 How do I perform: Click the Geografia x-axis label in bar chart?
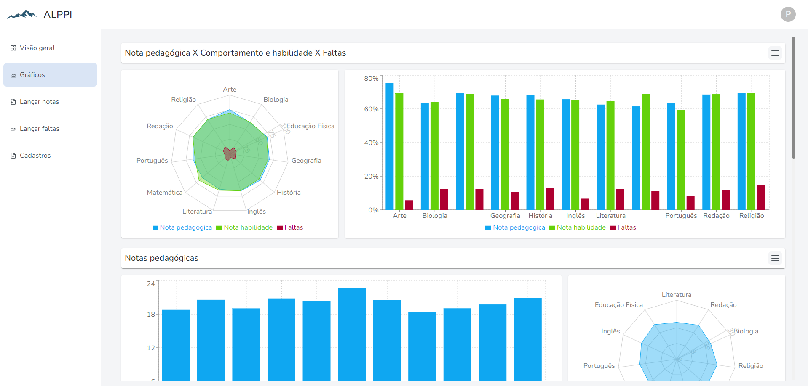point(505,216)
